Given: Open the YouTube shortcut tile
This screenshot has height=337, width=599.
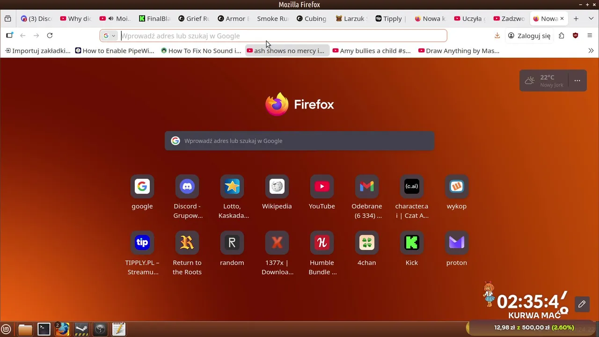Looking at the screenshot, I should tap(322, 186).
